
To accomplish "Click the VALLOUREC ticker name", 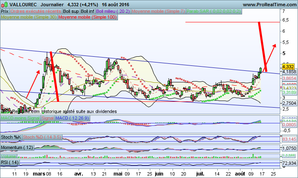I will coord(23,5).
